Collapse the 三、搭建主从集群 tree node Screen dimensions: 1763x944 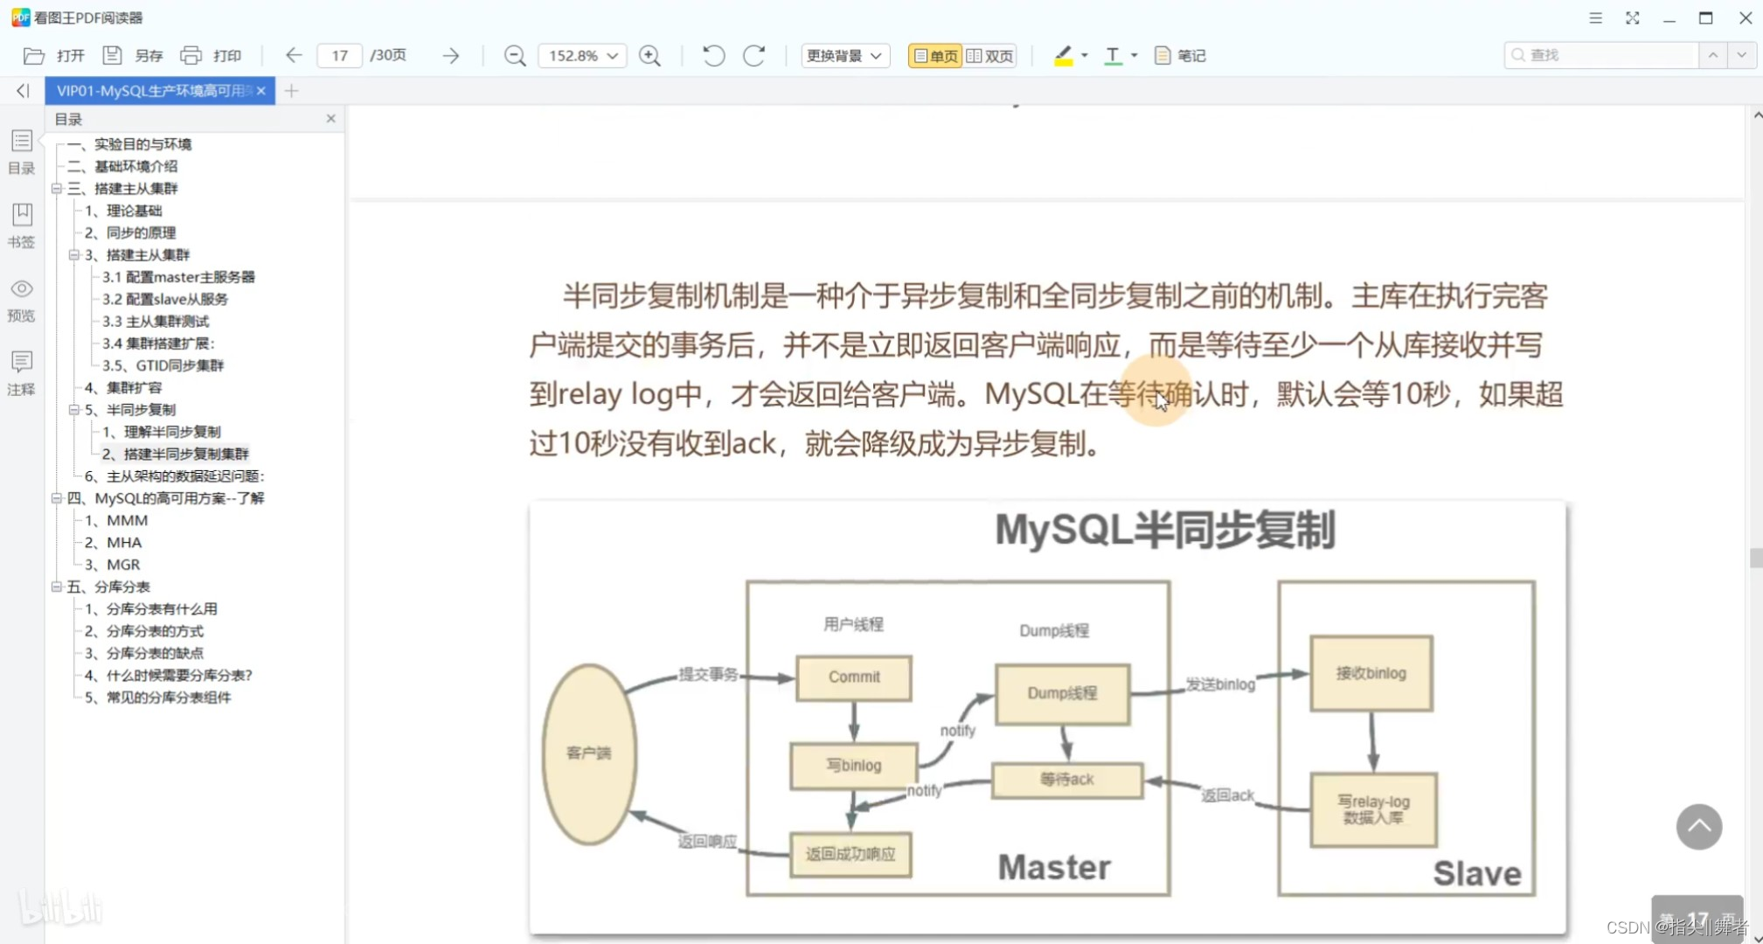[x=57, y=189]
